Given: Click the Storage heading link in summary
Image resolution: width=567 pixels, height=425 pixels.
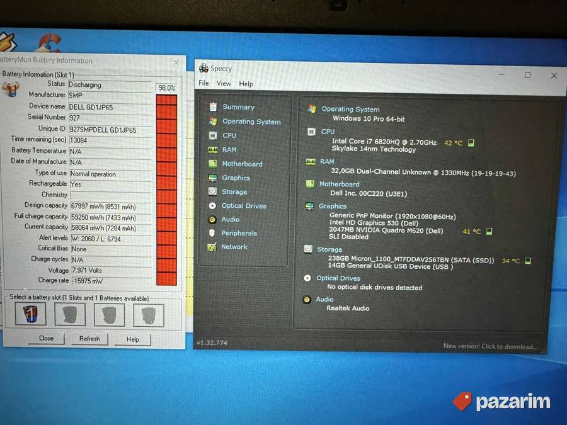Looking at the screenshot, I should pos(329,249).
